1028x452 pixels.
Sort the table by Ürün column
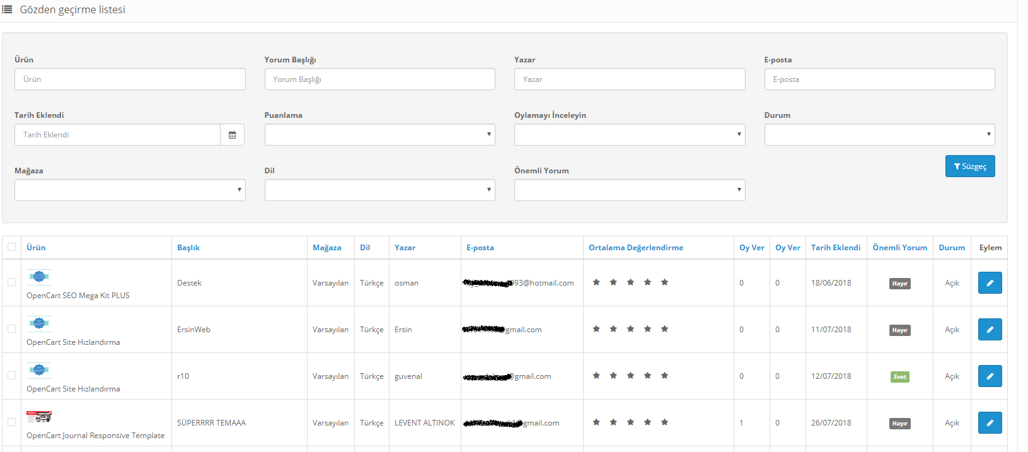(x=36, y=248)
